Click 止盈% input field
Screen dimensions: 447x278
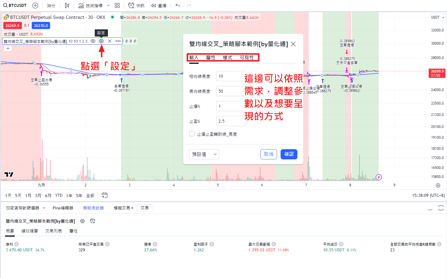(231, 121)
